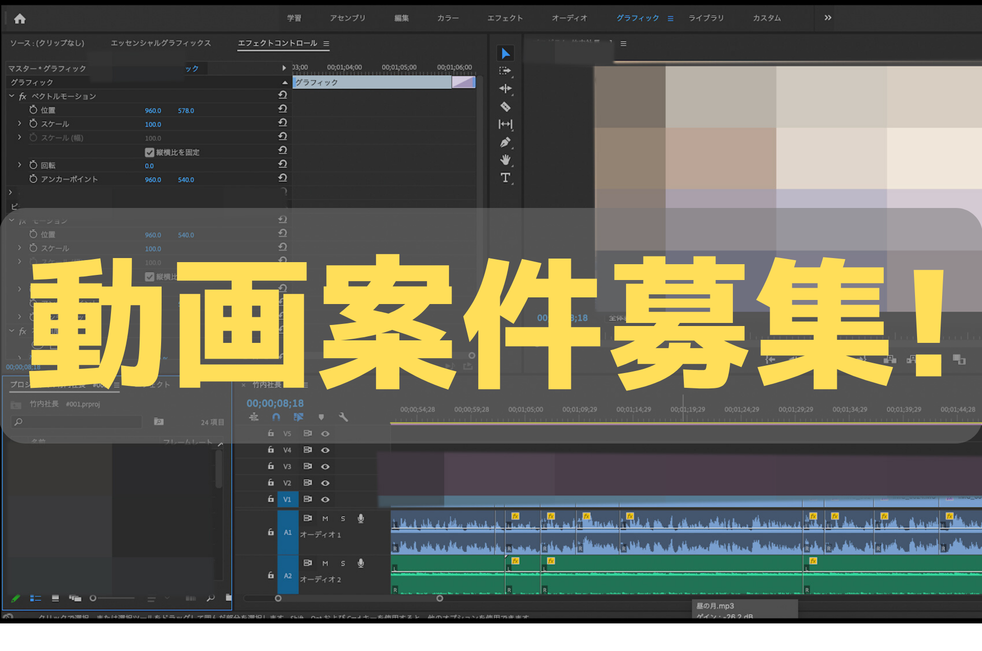Select the Hand tool
This screenshot has height=651, width=982.
(505, 160)
